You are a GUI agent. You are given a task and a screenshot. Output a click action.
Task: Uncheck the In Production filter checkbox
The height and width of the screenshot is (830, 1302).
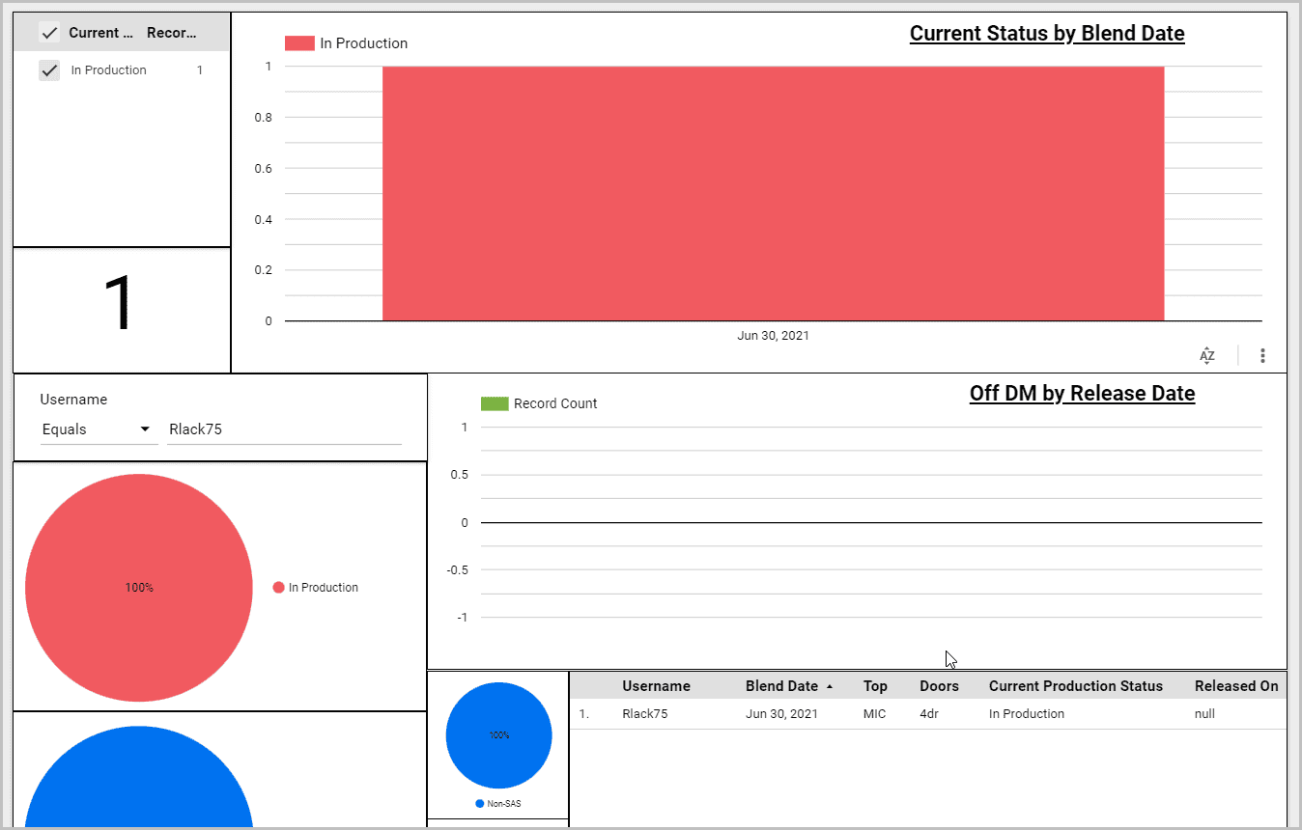[49, 70]
